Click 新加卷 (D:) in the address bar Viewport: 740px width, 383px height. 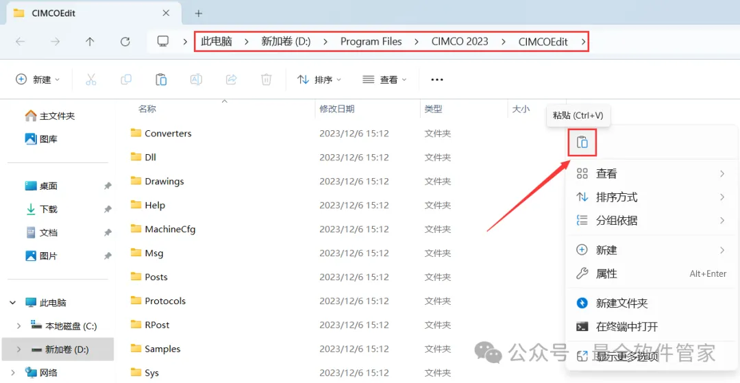point(286,42)
